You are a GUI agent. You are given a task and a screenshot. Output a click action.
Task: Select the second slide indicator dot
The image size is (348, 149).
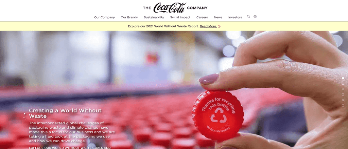tap(343, 84)
